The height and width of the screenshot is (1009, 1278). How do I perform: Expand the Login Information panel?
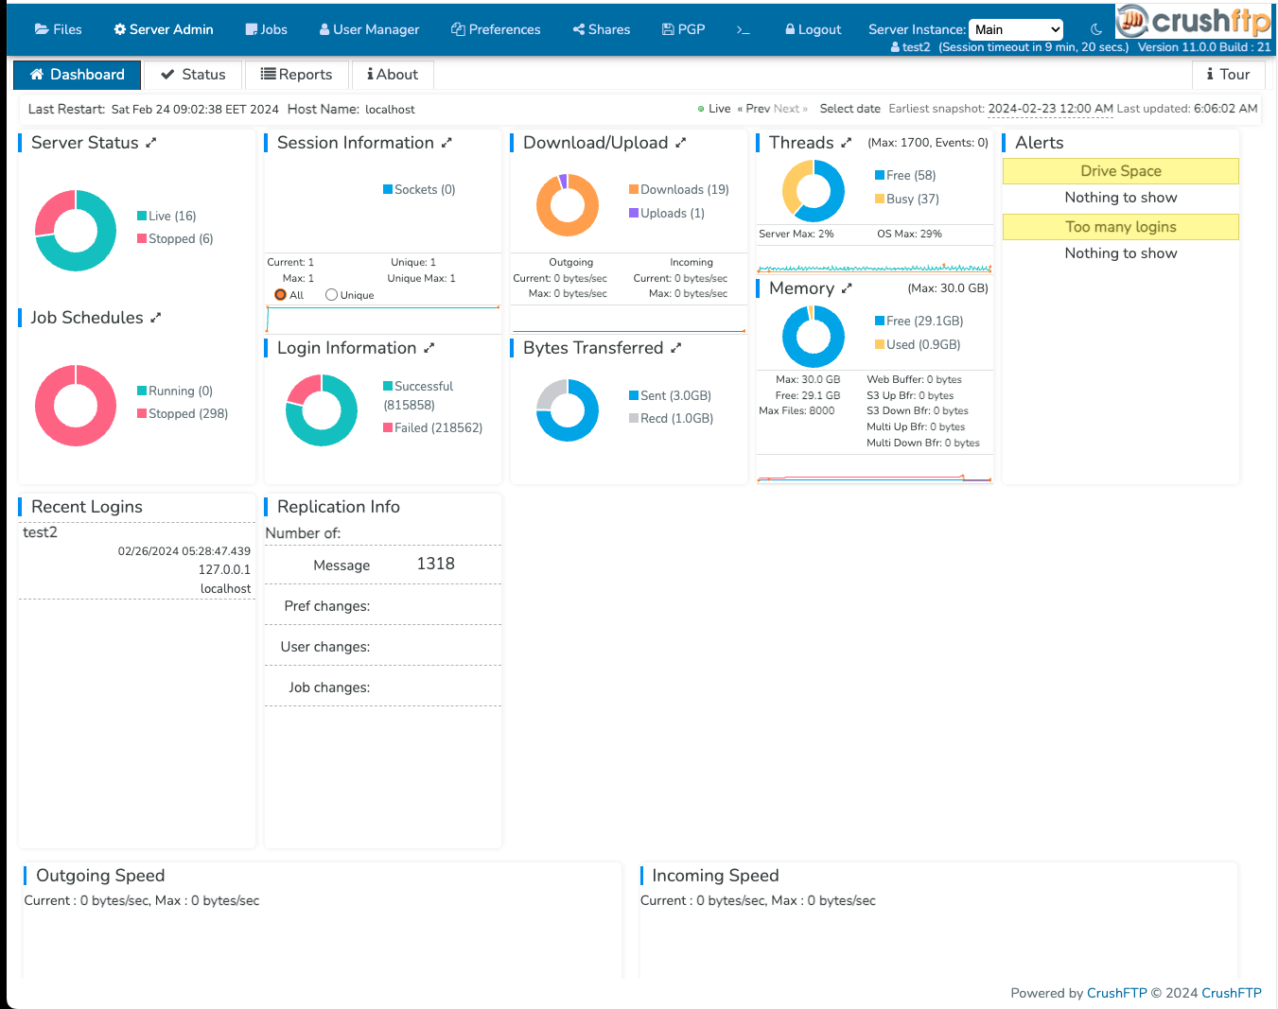pyautogui.click(x=429, y=348)
